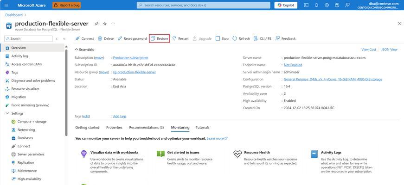The image size is (404, 185).
Task: Open JSON View
Action: [x=389, y=49]
